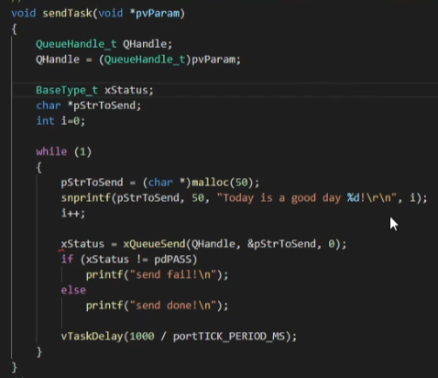Click the "send fail!" printf string

coord(173,274)
